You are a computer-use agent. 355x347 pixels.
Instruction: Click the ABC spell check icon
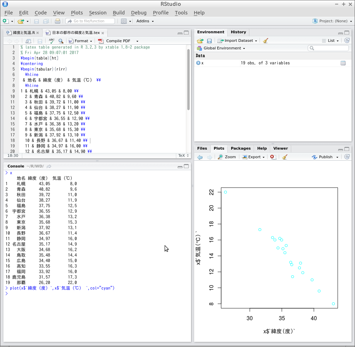51,41
